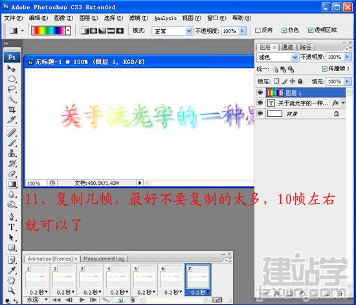Switch to the 通道 tab

pos(287,47)
